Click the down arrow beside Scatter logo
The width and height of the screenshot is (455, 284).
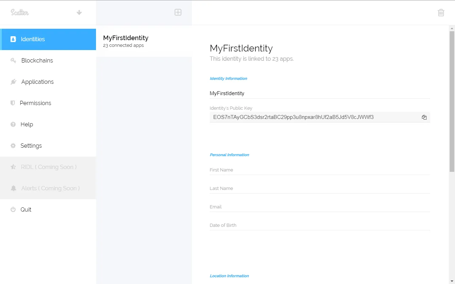[x=79, y=12]
